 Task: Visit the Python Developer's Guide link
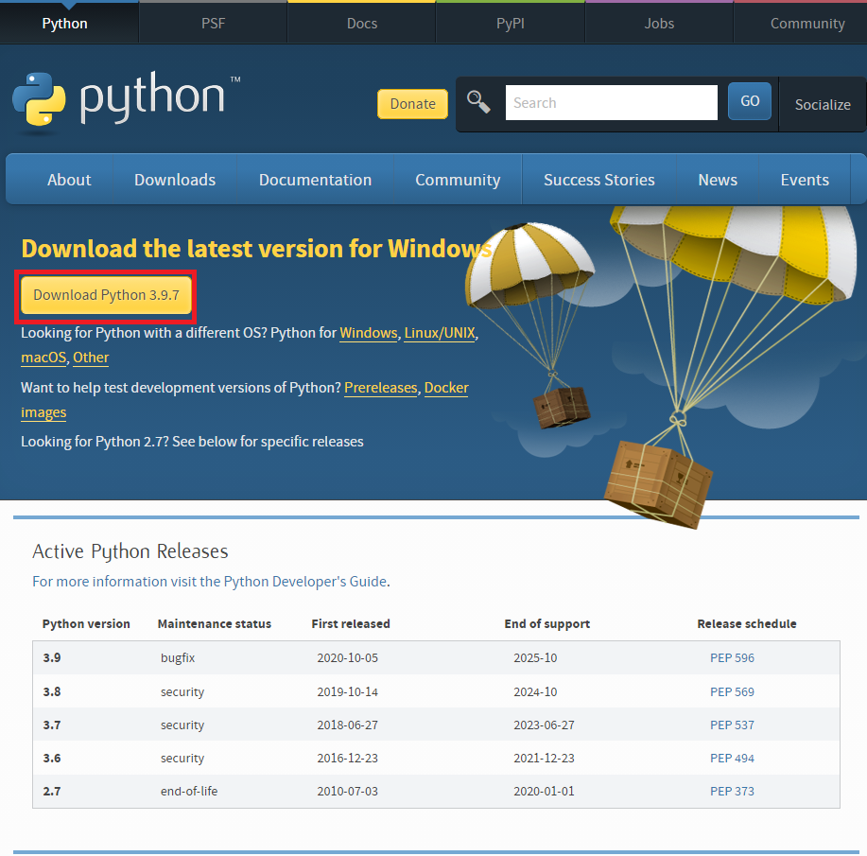click(x=210, y=582)
